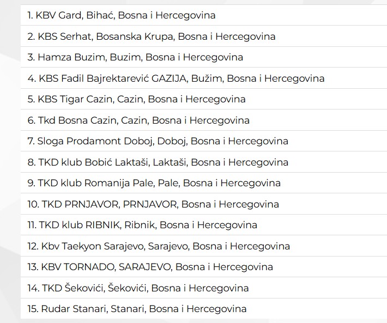
Task: Click the number 1 before KBV Gard
Action: [x=30, y=15]
